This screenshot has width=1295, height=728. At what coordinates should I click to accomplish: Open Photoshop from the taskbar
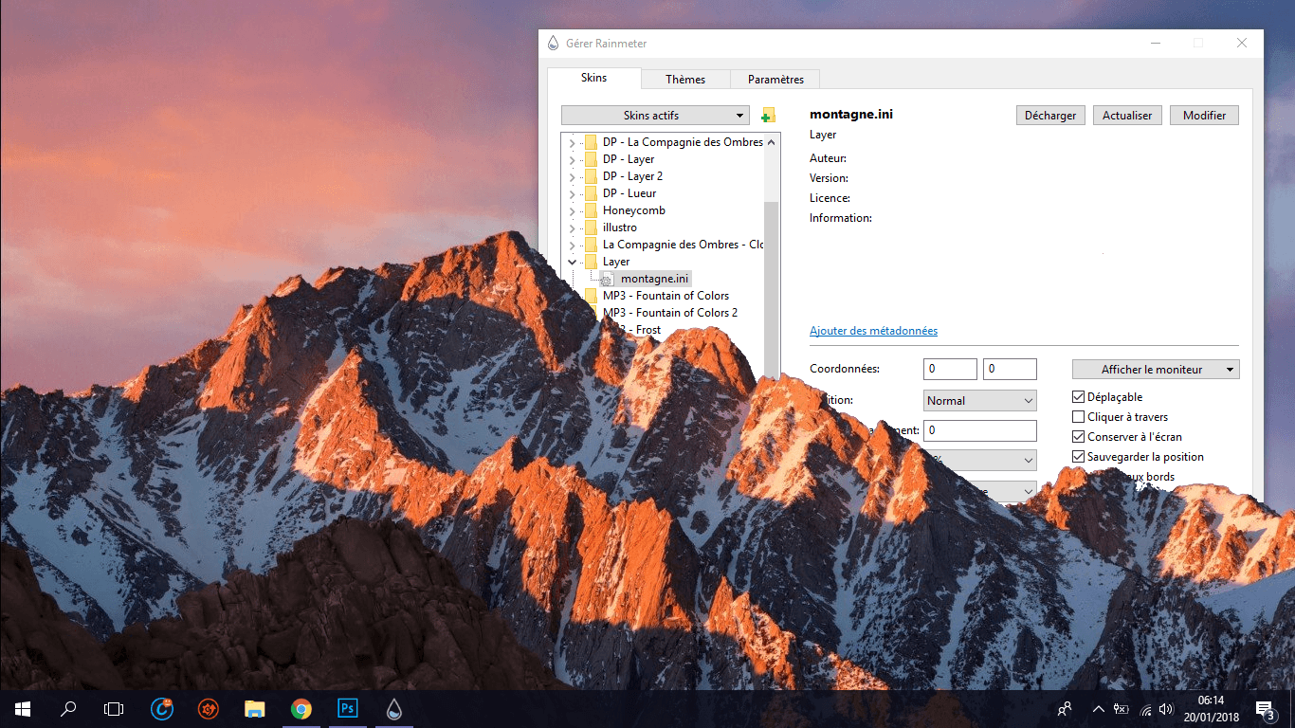(348, 708)
